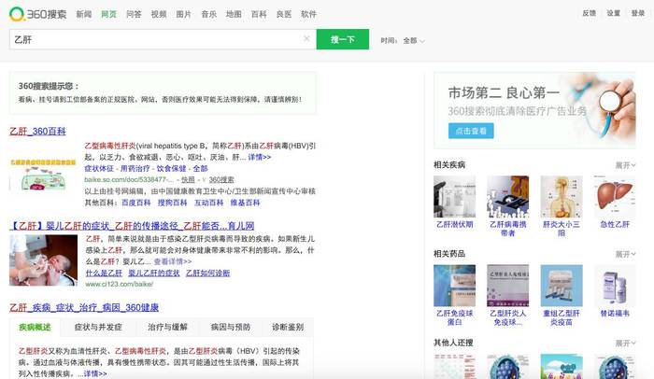Click the 用药治疗 sublink
The height and width of the screenshot is (379, 654).
click(x=135, y=168)
